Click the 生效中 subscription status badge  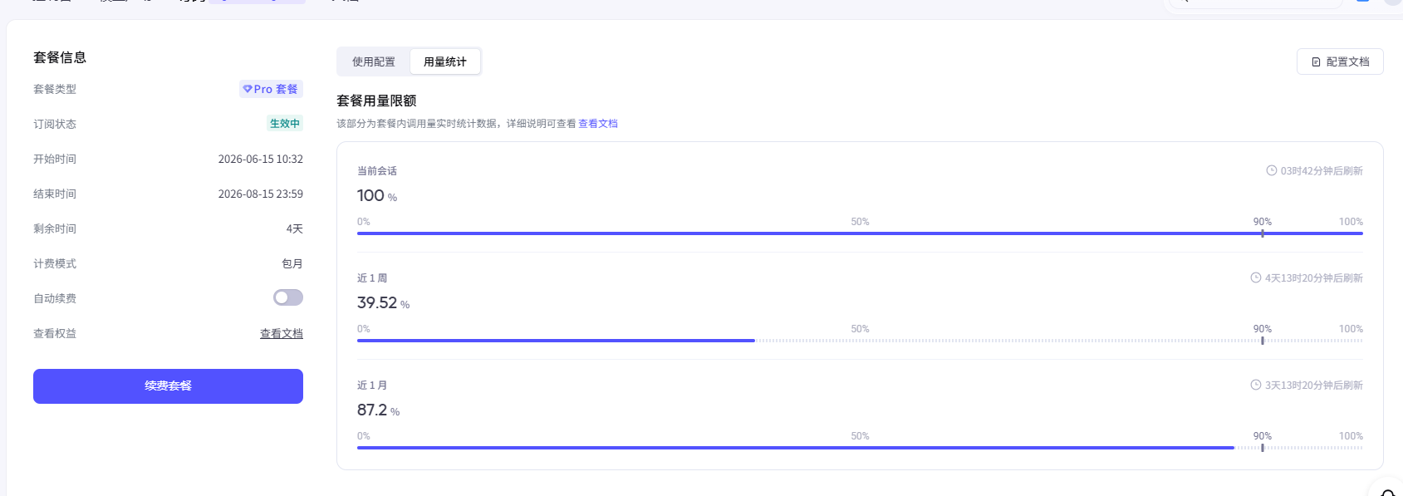coord(285,124)
